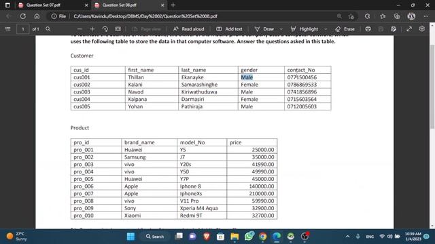Click the 'pro_010' product id cell
Viewport: 435px width, 244px height.
pos(84,216)
